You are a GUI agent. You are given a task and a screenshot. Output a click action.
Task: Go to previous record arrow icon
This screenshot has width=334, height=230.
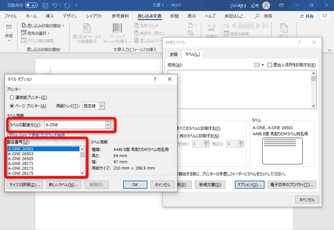pyautogui.click(x=234, y=26)
